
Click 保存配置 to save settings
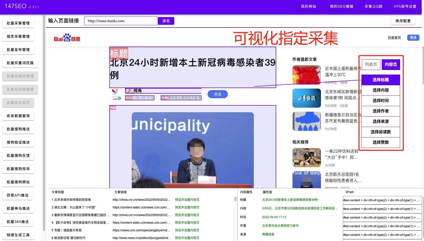click(x=403, y=21)
